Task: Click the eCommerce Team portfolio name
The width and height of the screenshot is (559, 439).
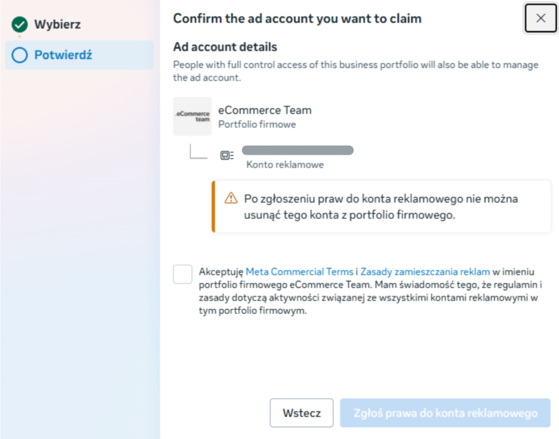Action: pyautogui.click(x=265, y=110)
